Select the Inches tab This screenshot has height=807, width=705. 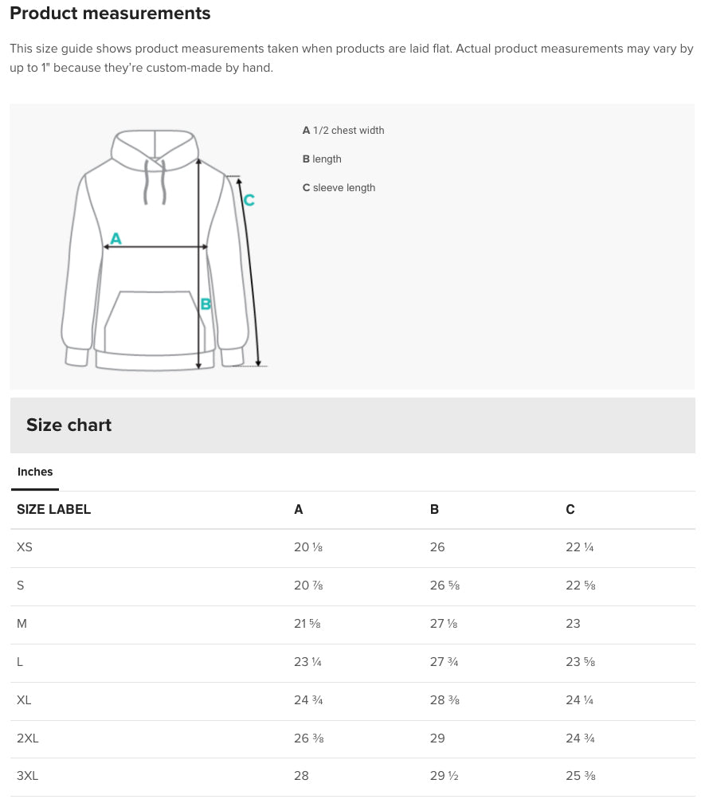click(x=35, y=472)
